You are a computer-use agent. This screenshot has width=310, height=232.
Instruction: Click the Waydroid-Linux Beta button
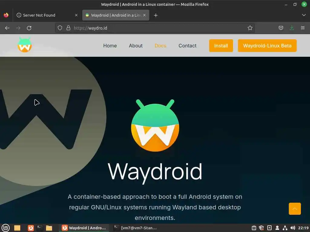tap(267, 46)
